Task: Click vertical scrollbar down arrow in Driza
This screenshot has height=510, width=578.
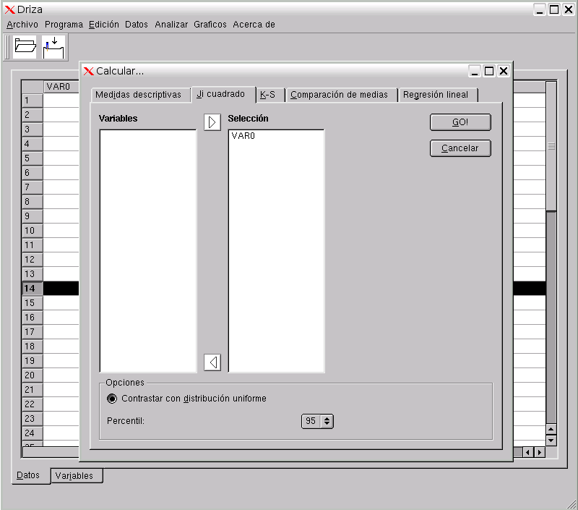Action: pos(551,441)
